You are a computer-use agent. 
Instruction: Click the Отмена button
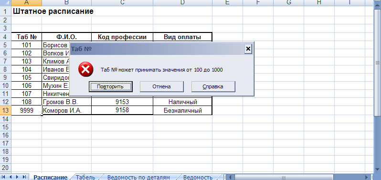161,86
